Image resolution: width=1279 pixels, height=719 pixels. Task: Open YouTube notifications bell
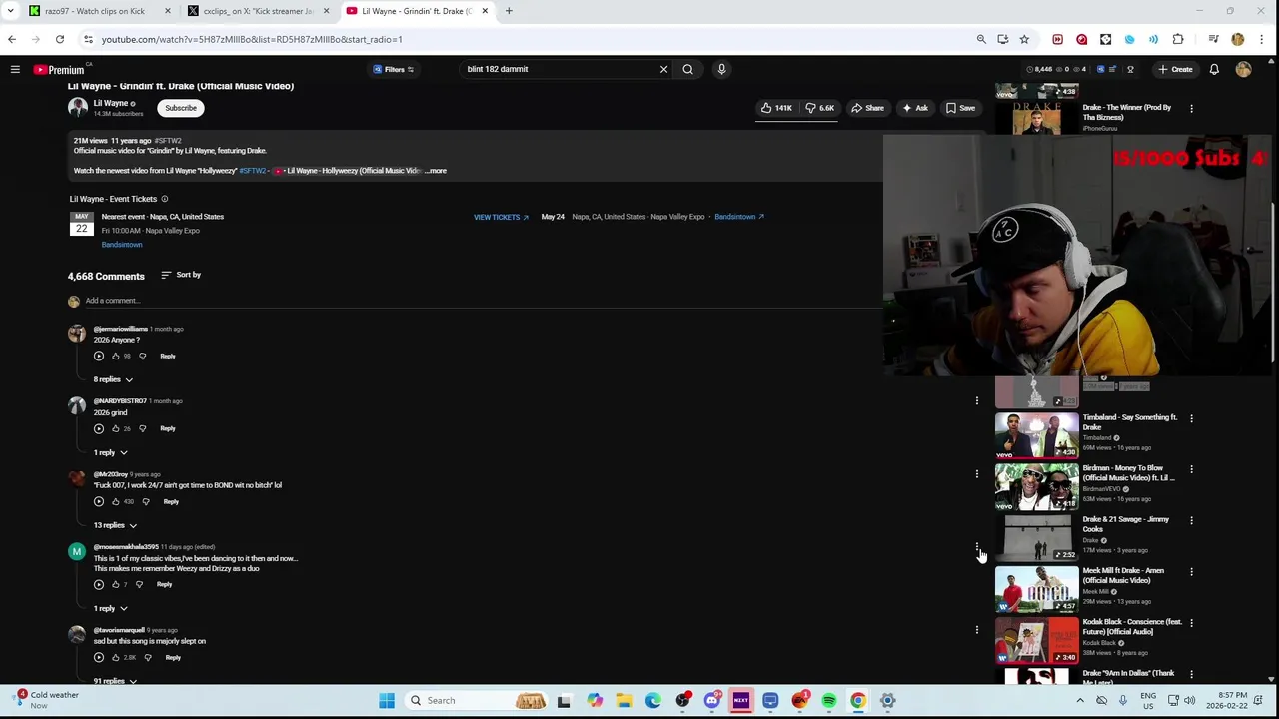1214,69
